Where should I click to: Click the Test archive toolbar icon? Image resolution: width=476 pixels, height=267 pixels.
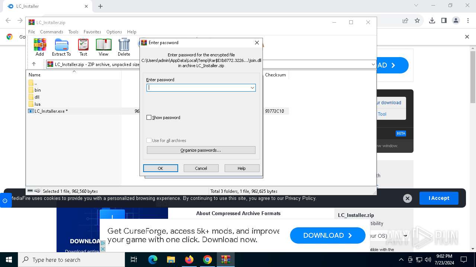coord(83,47)
